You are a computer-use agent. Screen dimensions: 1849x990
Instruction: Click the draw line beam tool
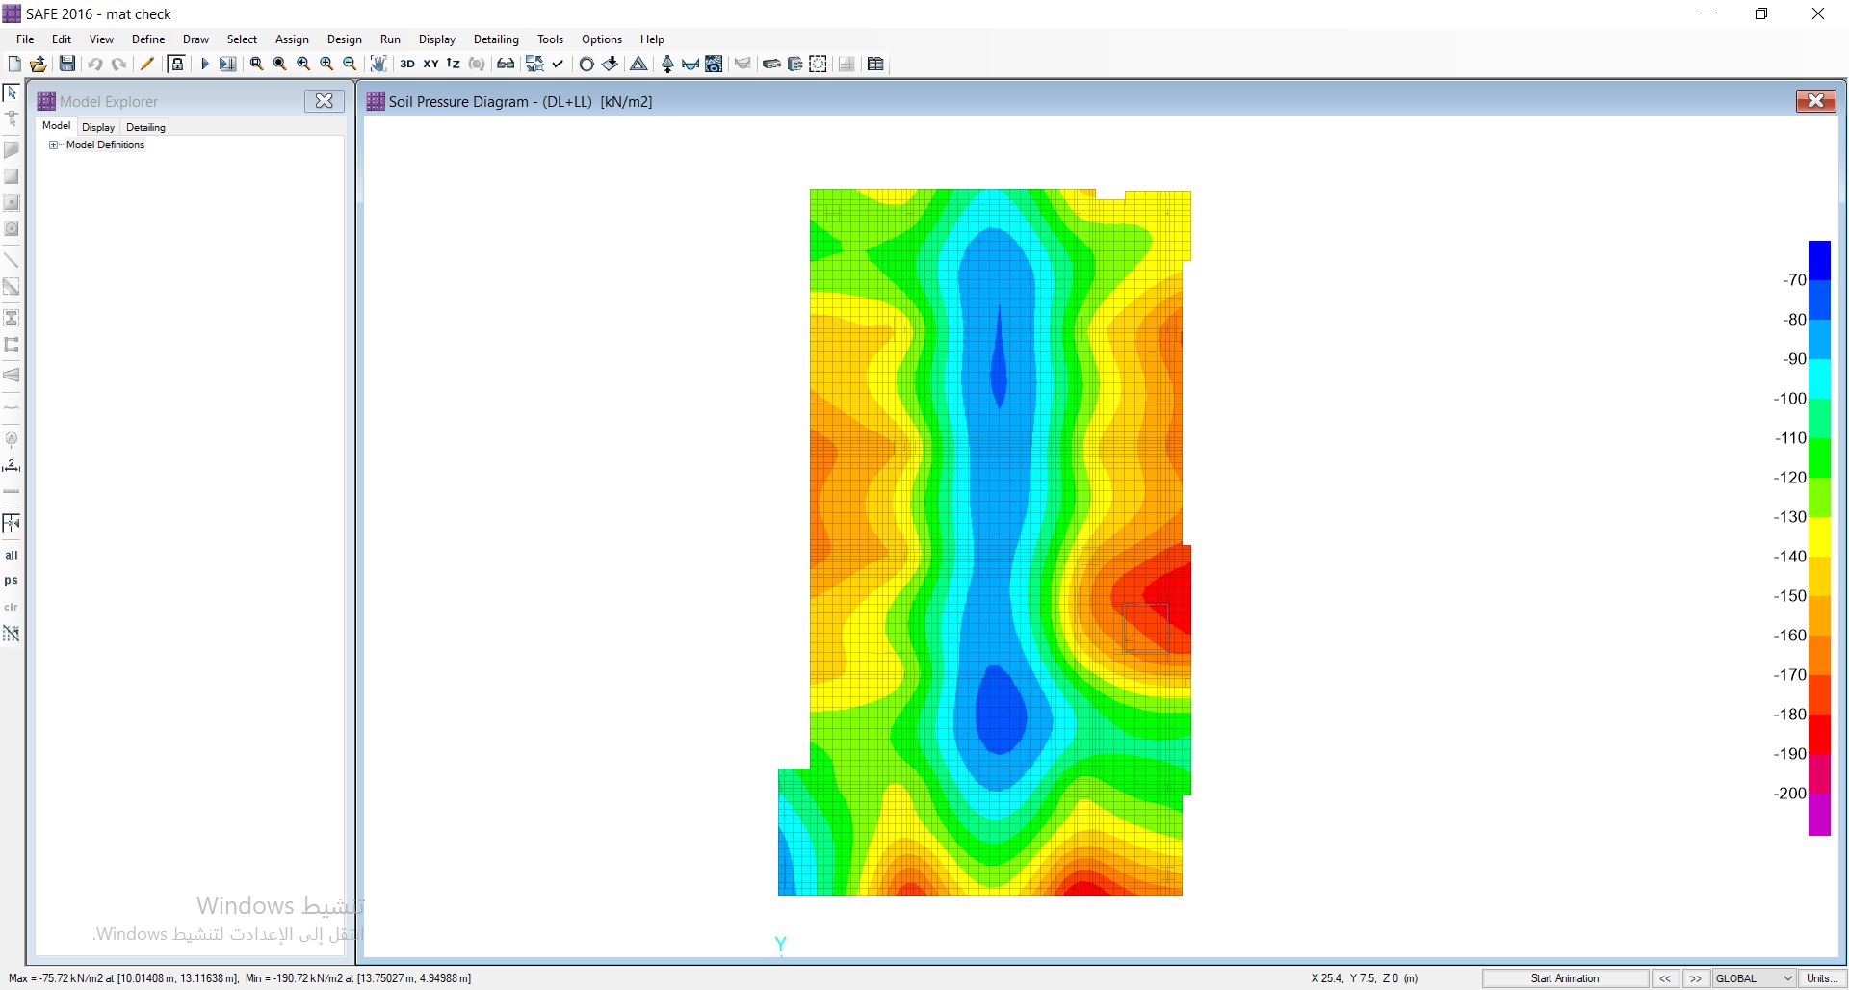(x=12, y=260)
